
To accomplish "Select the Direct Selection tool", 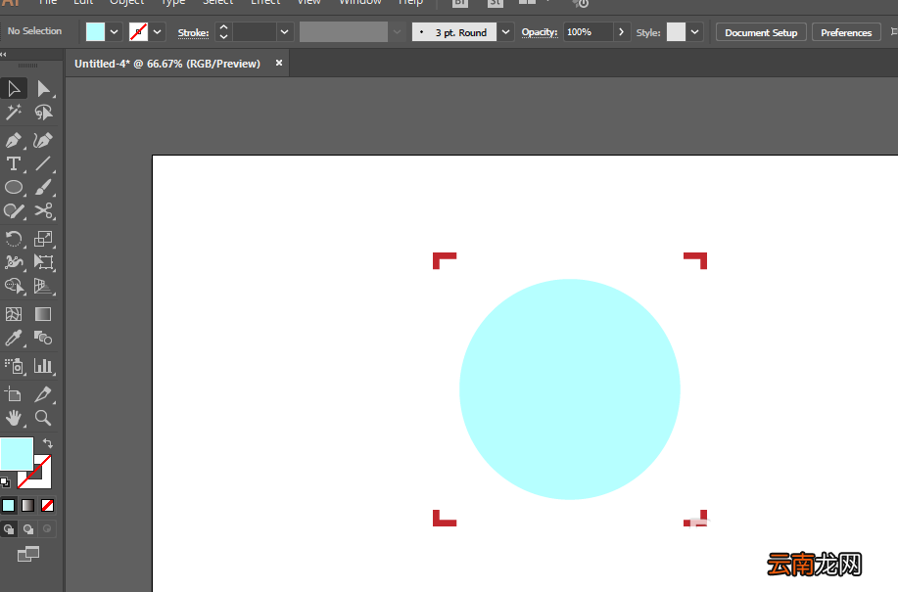I will click(43, 89).
